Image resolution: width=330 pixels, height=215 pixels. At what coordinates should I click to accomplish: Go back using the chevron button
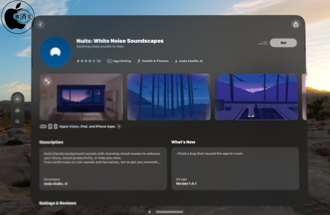click(x=40, y=25)
